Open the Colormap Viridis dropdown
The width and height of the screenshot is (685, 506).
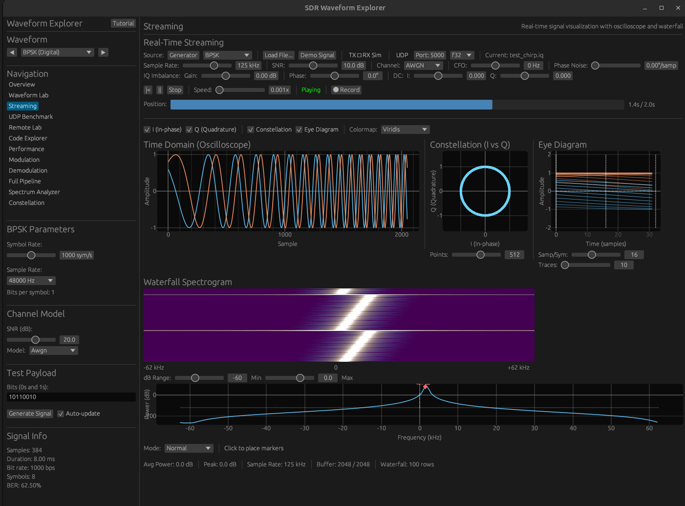tap(405, 130)
